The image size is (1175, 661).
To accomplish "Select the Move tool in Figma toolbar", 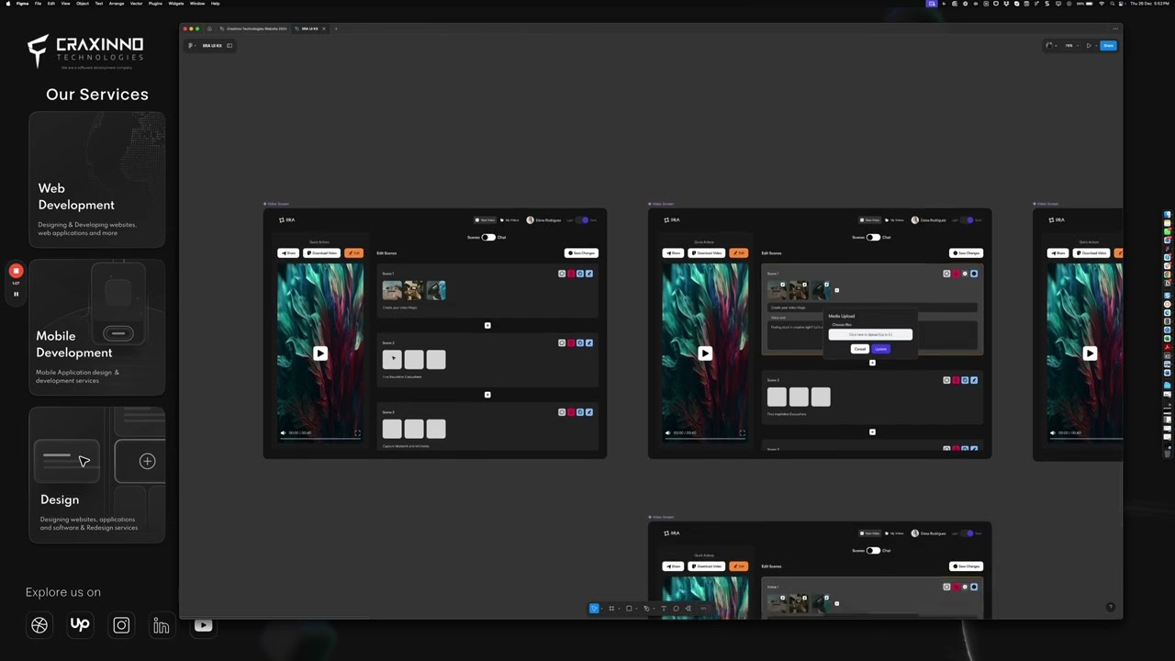I will coord(594,609).
